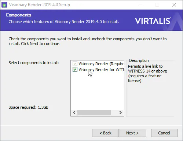Click the Virtalis logo in the header
The image size is (183, 141).
click(x=153, y=21)
